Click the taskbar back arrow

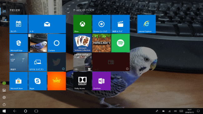[x=15, y=111]
